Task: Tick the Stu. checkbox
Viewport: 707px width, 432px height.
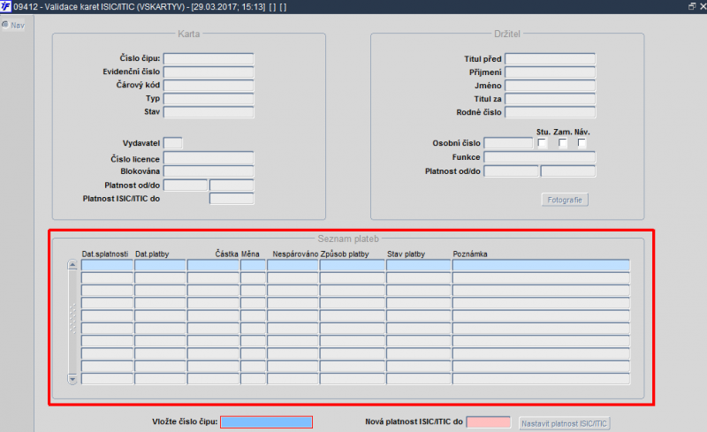Action: pos(543,143)
